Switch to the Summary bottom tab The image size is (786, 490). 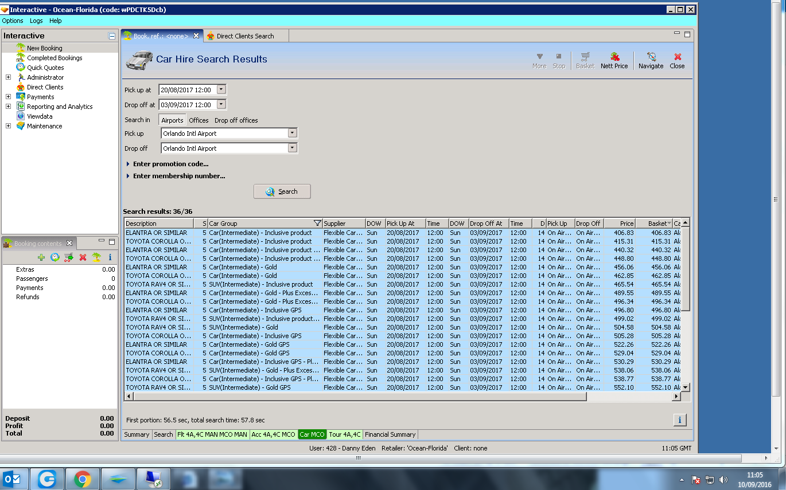137,434
